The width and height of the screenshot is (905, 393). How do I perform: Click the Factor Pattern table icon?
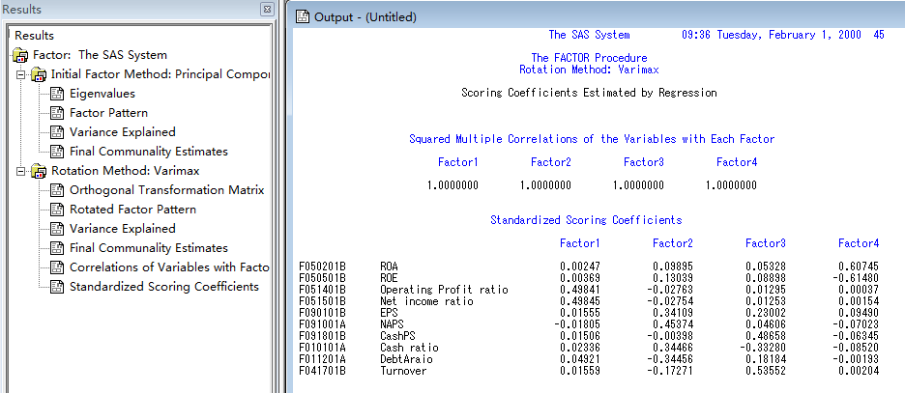pos(56,113)
